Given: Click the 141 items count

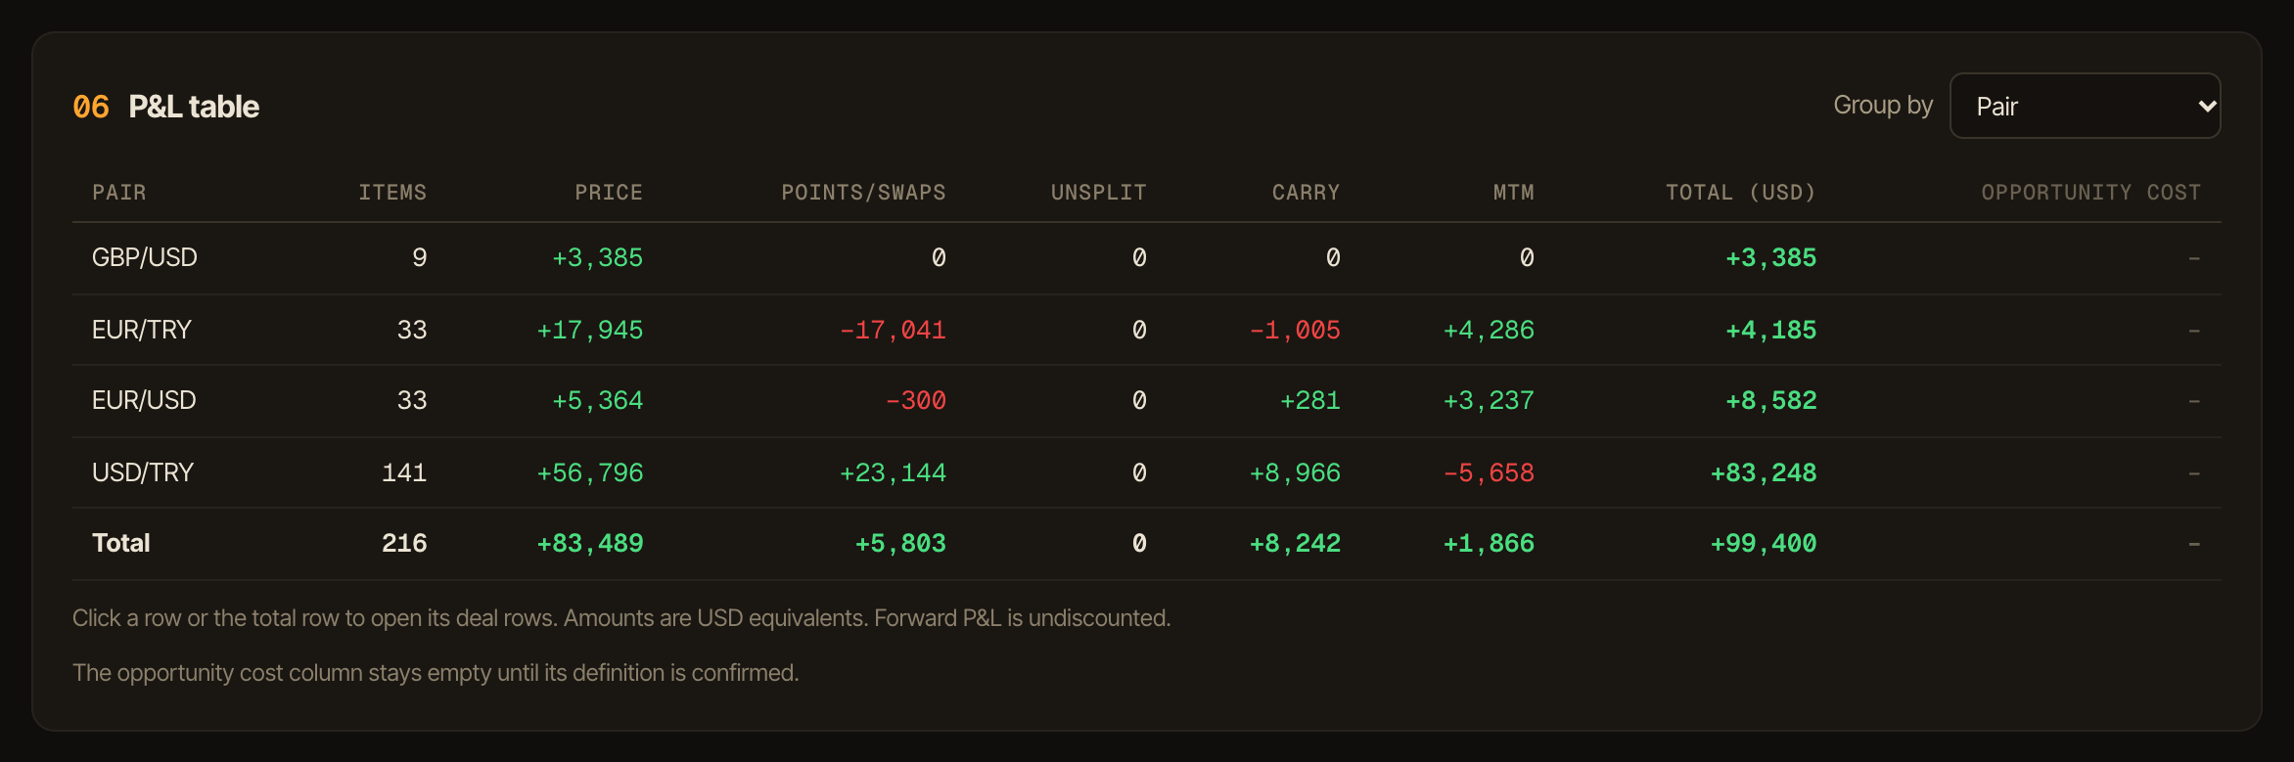Looking at the screenshot, I should [404, 473].
